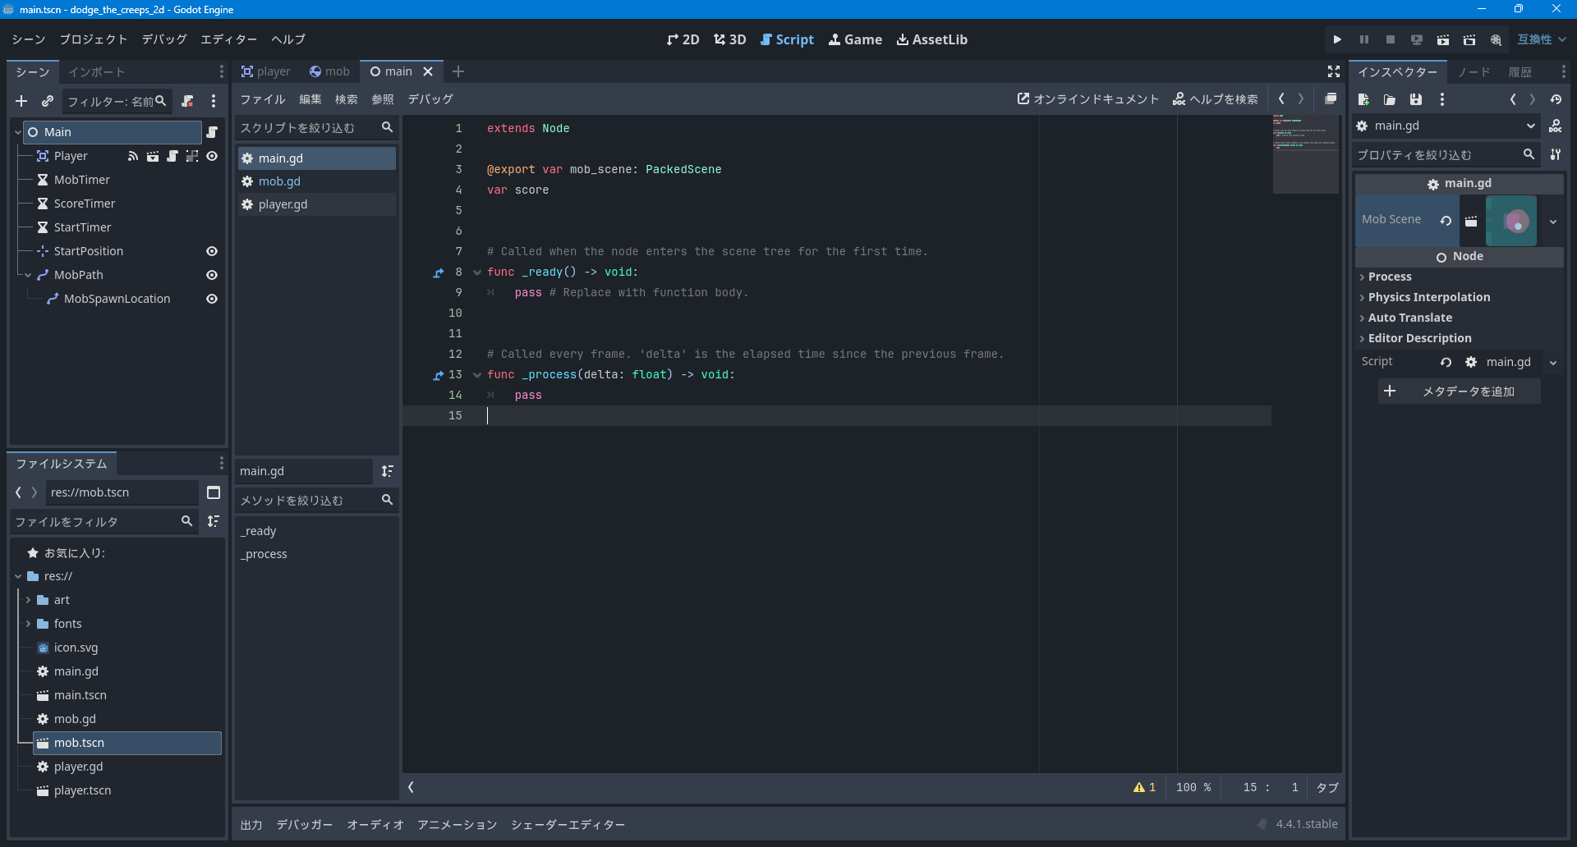This screenshot has height=847, width=1577.
Task: Expand the Process section in the Inspector
Action: 1390,277
